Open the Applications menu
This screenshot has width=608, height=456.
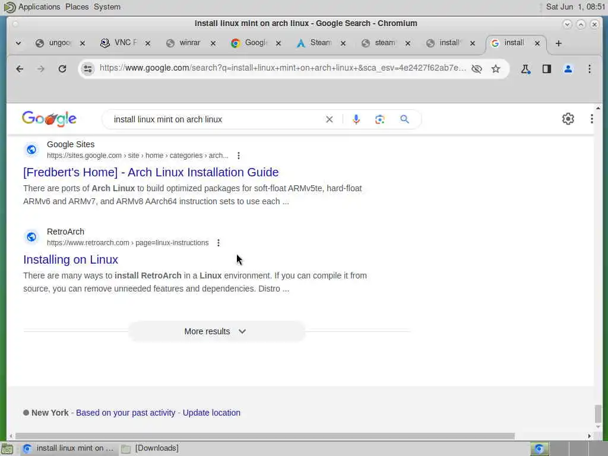click(x=39, y=7)
